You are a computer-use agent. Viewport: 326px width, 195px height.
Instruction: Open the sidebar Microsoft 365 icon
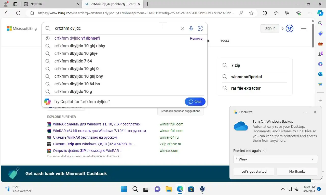pos(320,64)
